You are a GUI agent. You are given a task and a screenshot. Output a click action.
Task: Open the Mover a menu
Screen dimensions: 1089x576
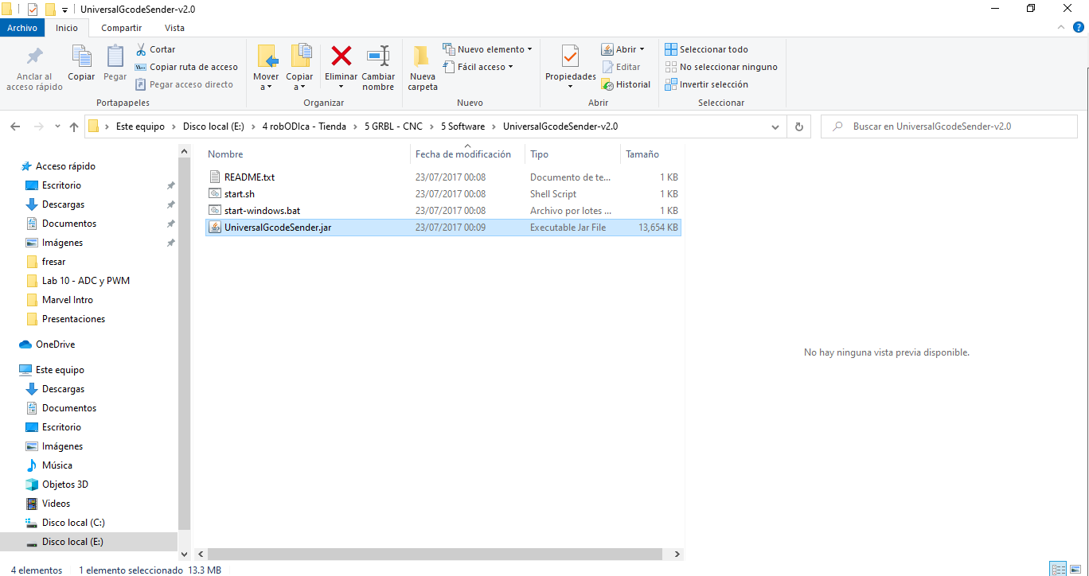pyautogui.click(x=266, y=68)
